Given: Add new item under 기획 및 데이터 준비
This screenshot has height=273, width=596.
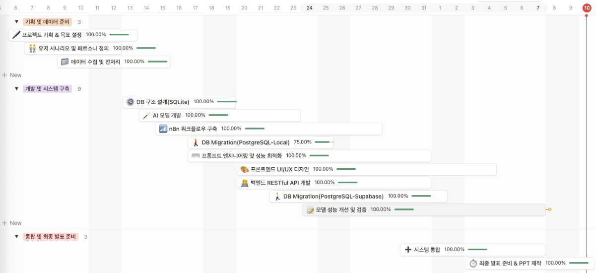Looking at the screenshot, I should 12,75.
